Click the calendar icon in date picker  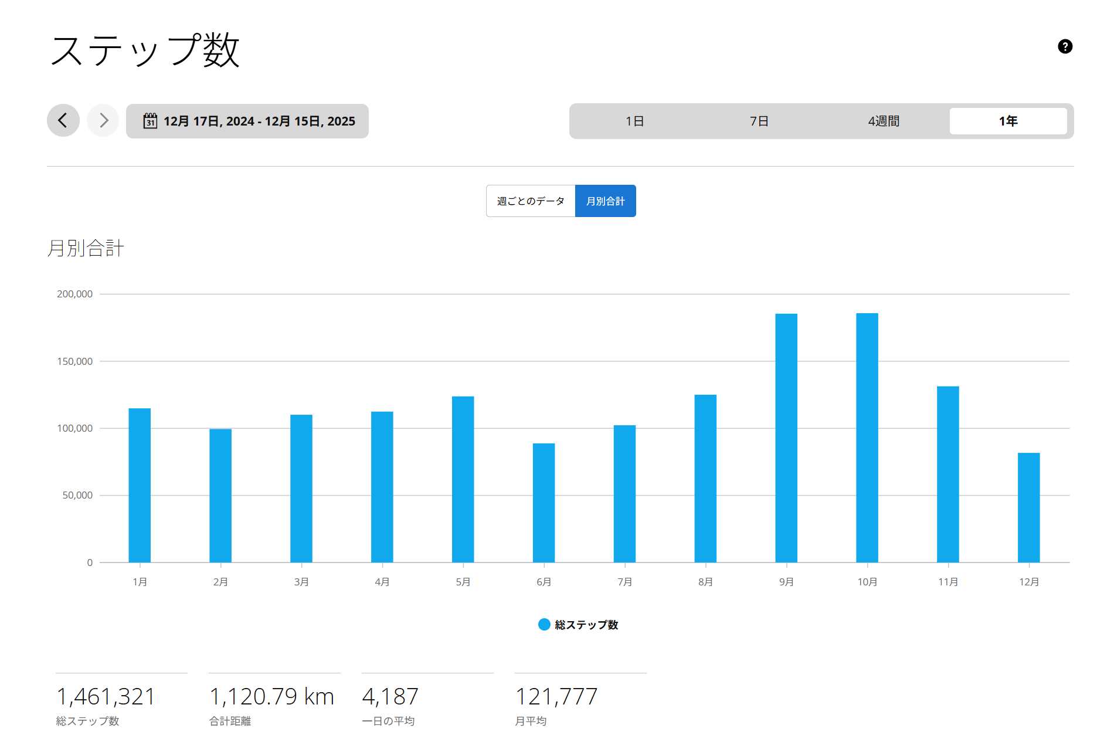150,121
